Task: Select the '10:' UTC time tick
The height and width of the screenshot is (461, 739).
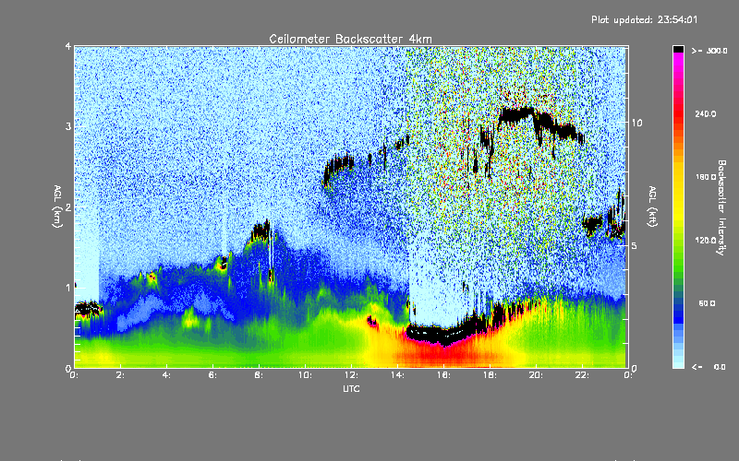Action: pos(305,375)
